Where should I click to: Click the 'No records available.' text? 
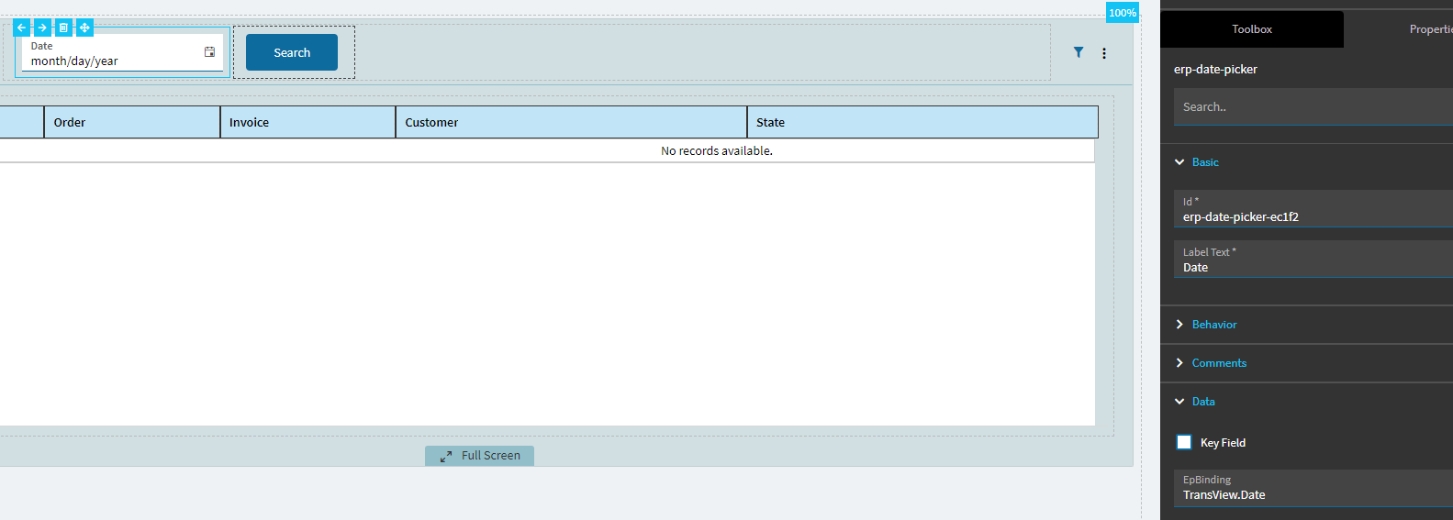717,151
